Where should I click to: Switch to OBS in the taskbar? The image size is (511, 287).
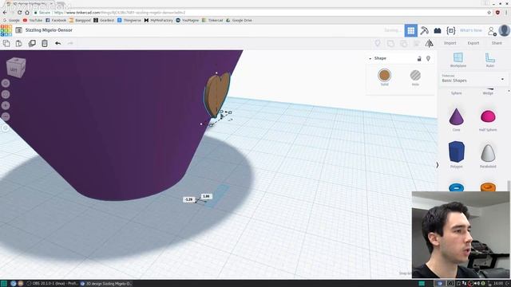[x=52, y=284]
